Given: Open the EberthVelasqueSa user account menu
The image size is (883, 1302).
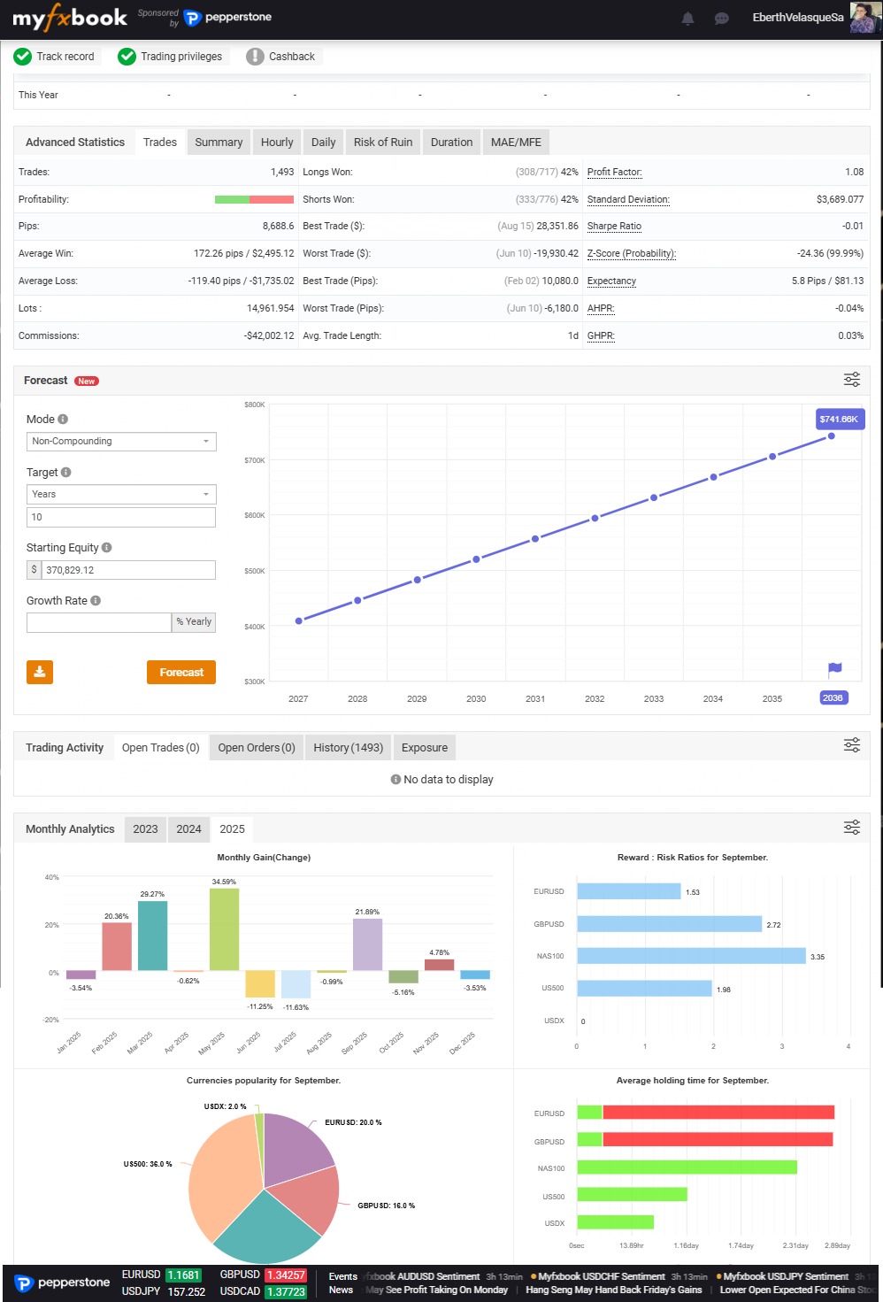Looking at the screenshot, I should click(797, 18).
